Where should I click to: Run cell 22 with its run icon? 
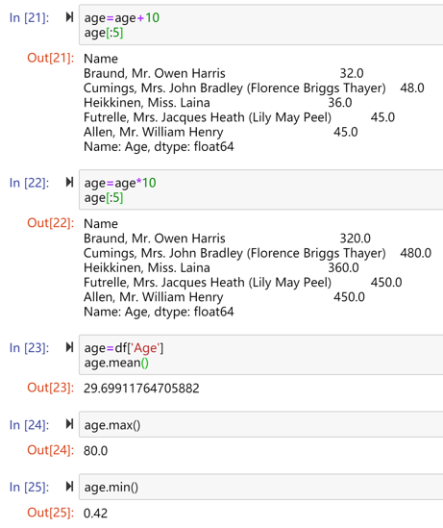click(69, 182)
